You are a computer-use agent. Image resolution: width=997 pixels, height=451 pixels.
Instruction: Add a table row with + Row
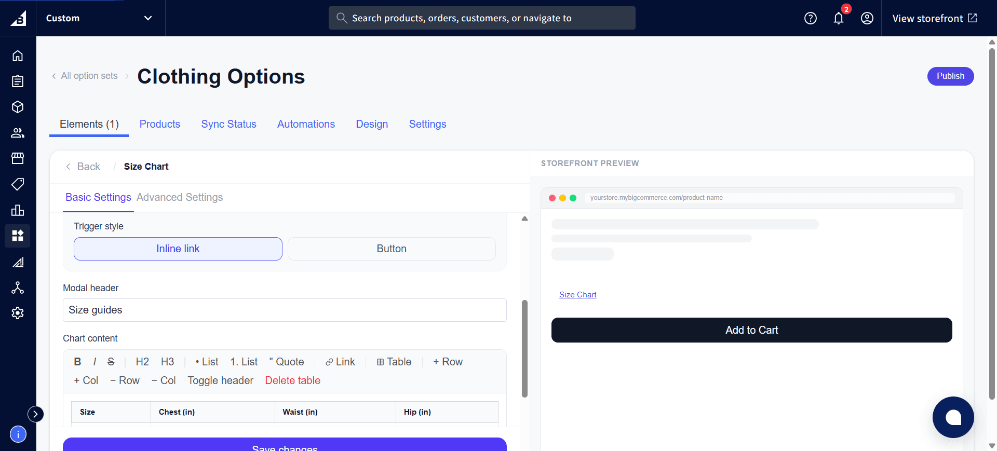click(448, 362)
